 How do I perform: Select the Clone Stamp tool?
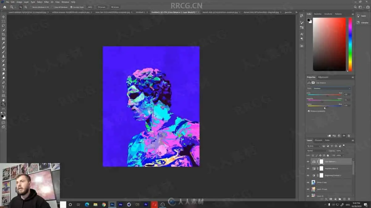pos(3,56)
